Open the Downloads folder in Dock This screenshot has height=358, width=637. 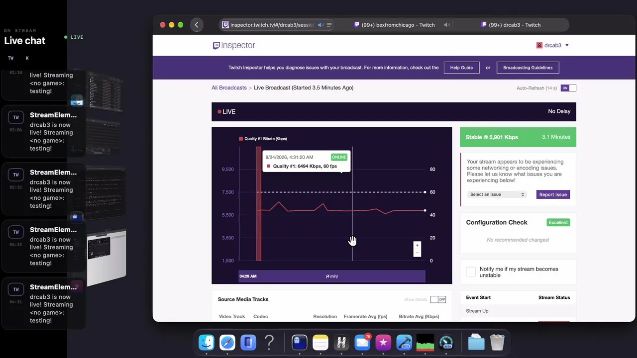(476, 342)
